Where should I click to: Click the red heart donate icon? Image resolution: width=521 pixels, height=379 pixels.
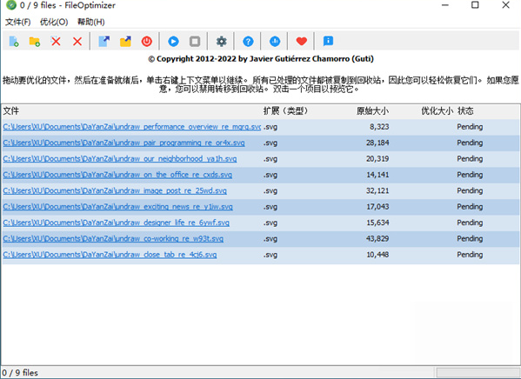(x=301, y=41)
